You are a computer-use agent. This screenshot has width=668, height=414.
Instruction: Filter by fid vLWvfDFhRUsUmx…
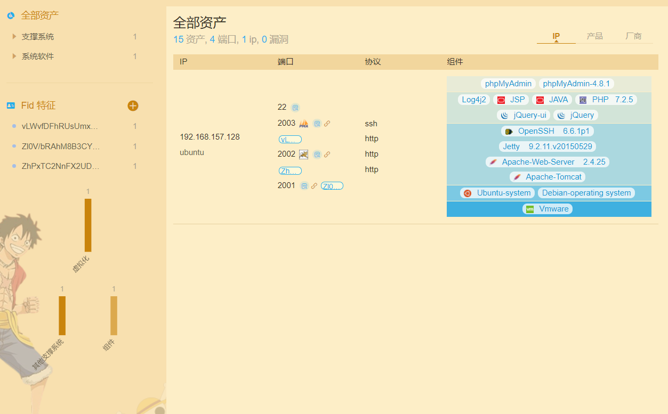click(x=60, y=126)
